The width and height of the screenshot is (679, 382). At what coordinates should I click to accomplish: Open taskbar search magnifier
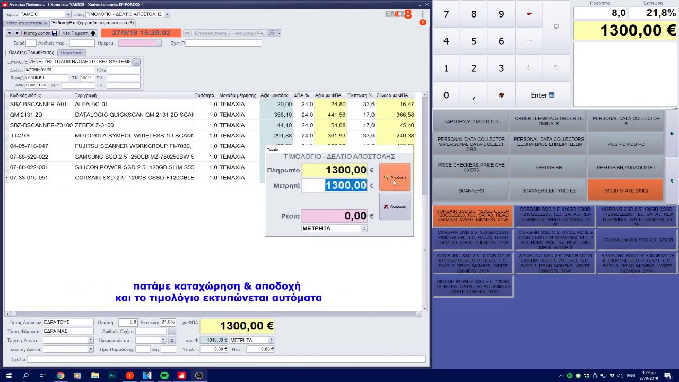[25, 376]
